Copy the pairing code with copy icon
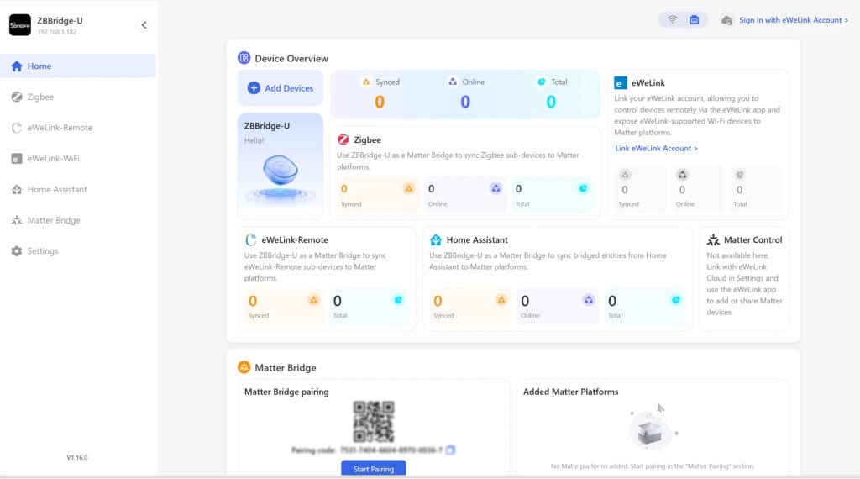 point(450,450)
